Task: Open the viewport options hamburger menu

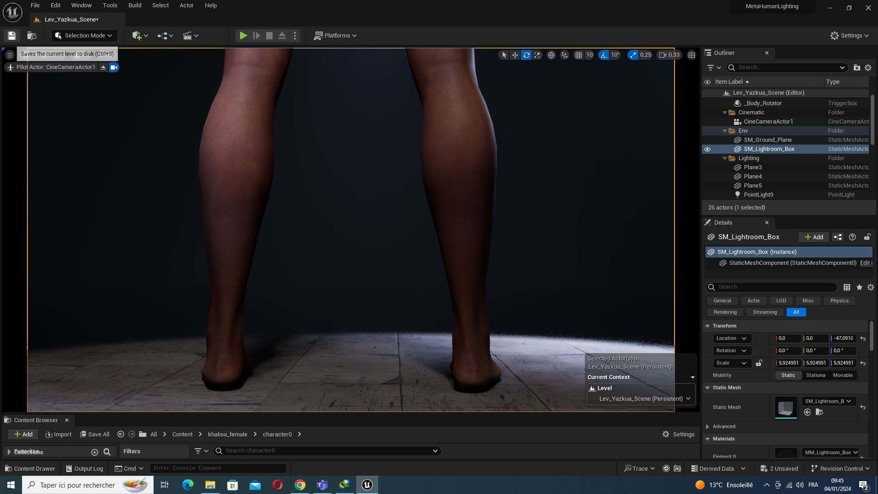Action: (x=10, y=55)
